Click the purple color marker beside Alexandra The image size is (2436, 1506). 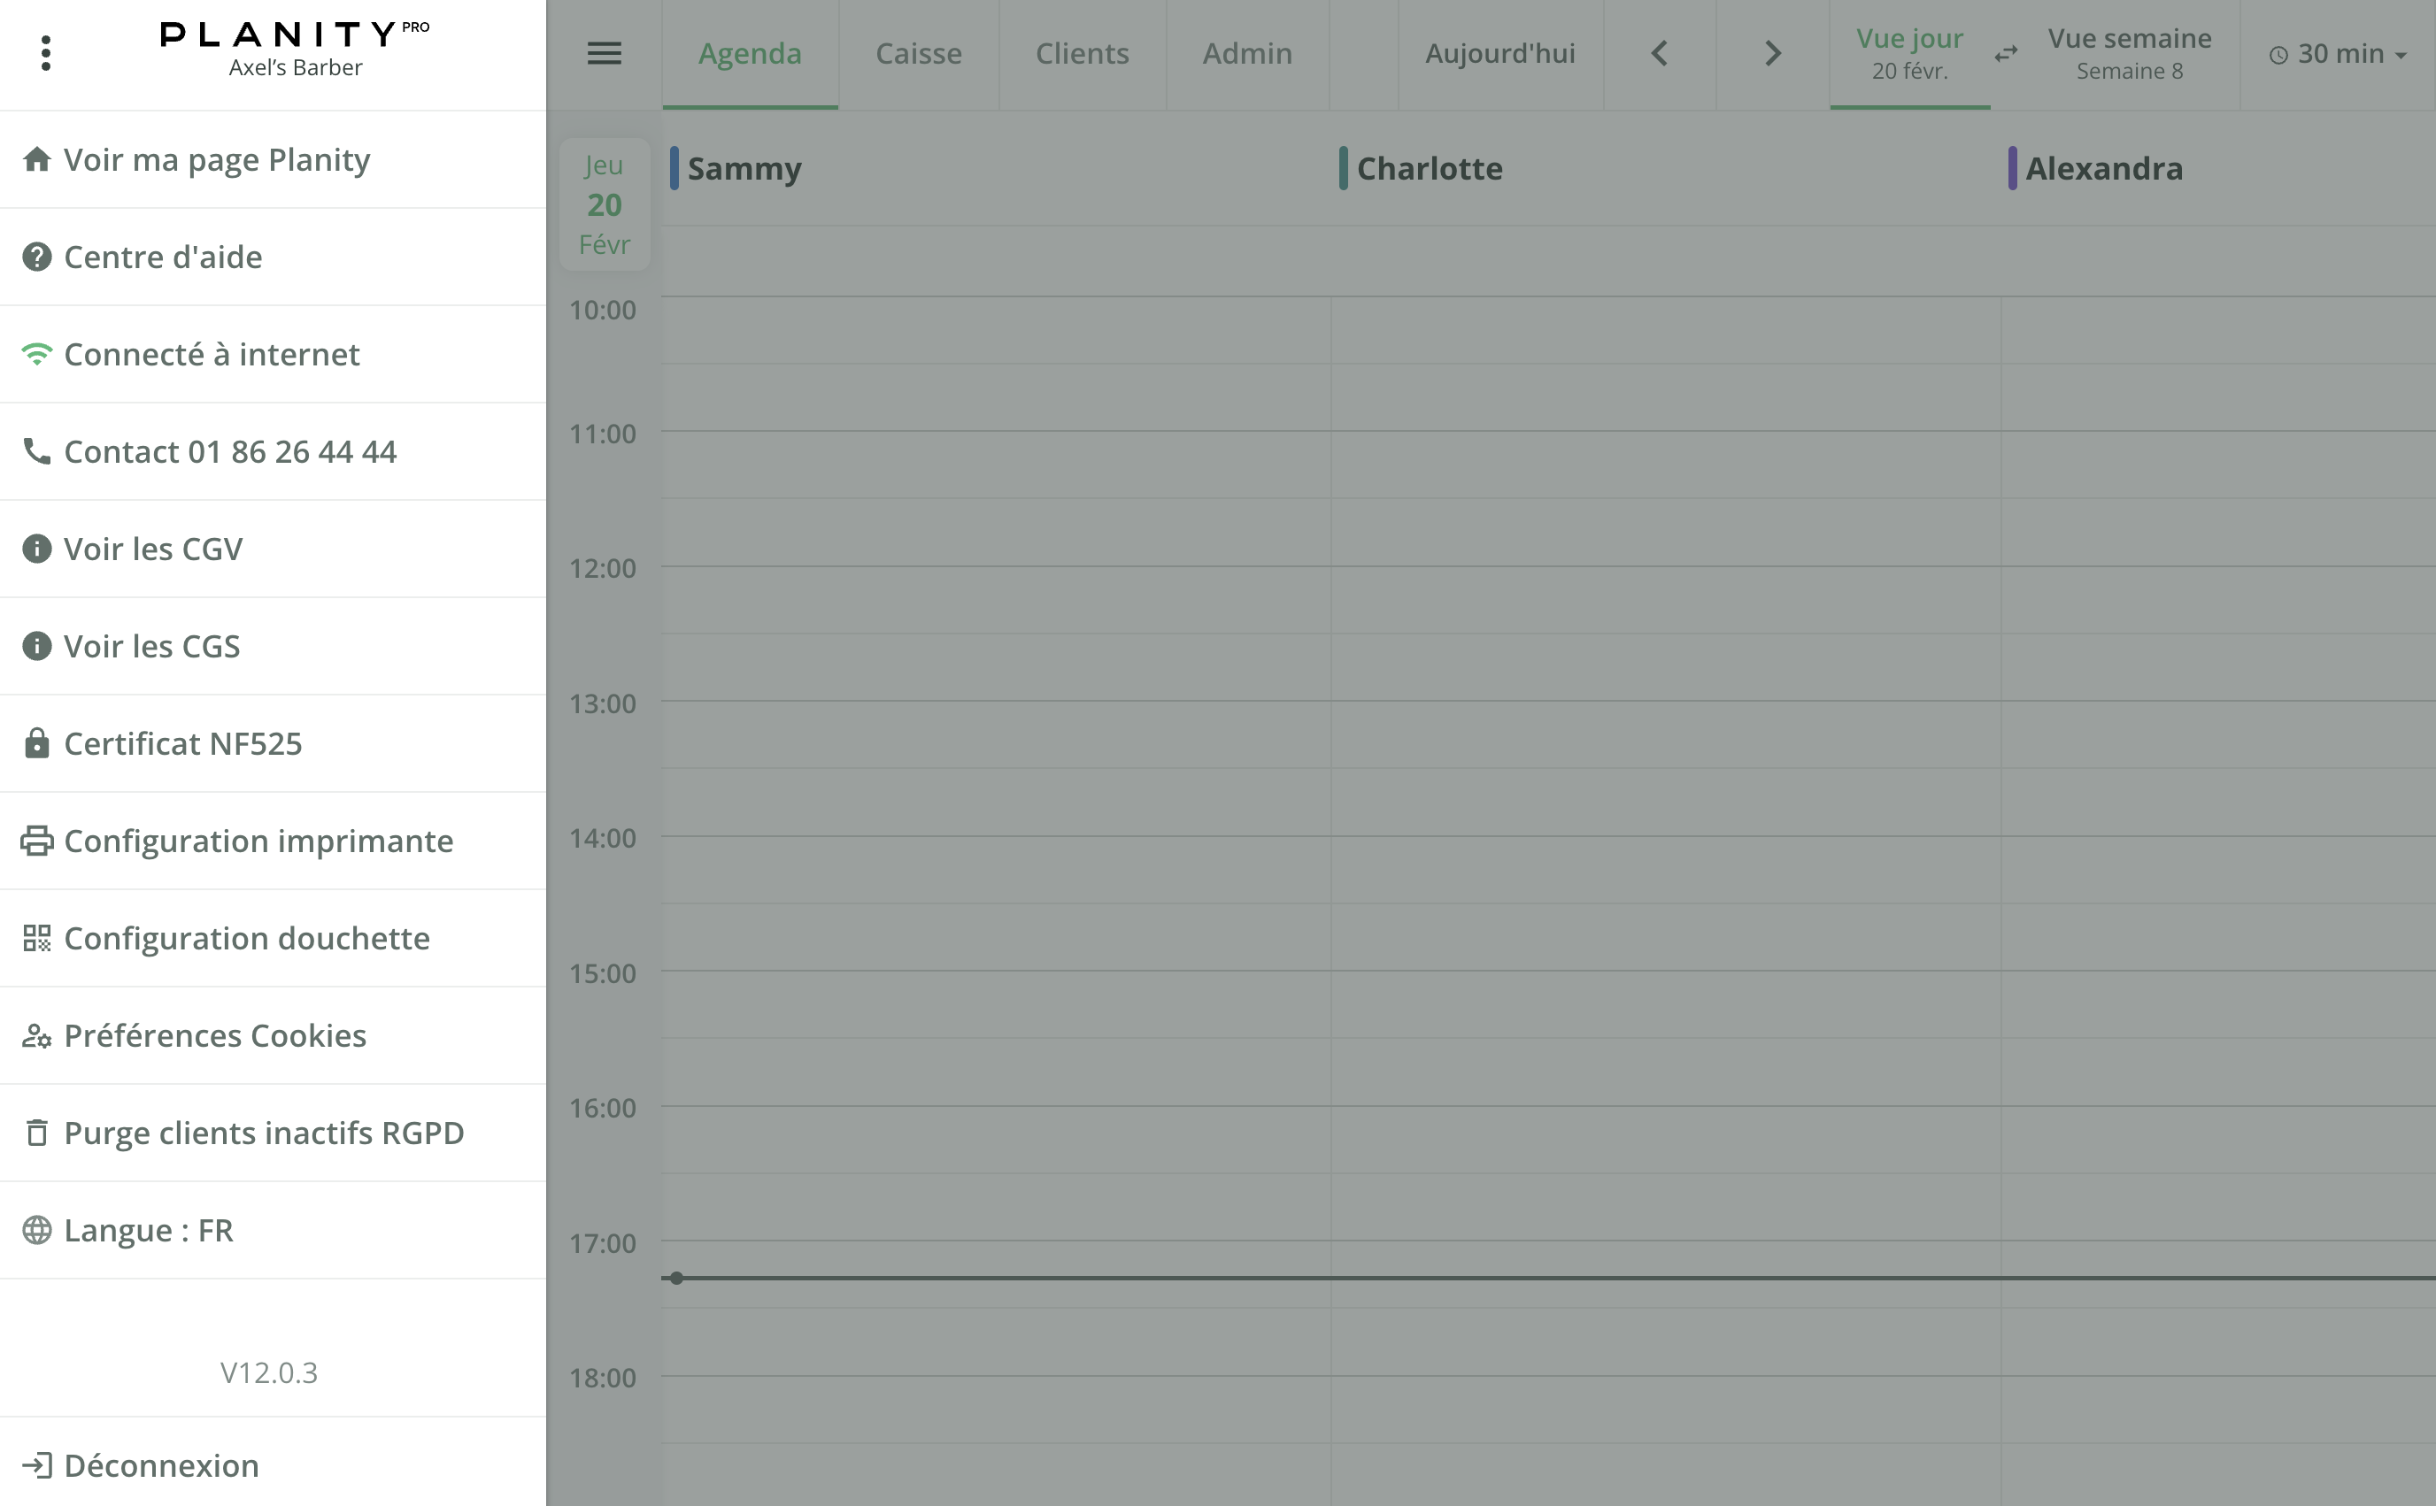[2012, 168]
